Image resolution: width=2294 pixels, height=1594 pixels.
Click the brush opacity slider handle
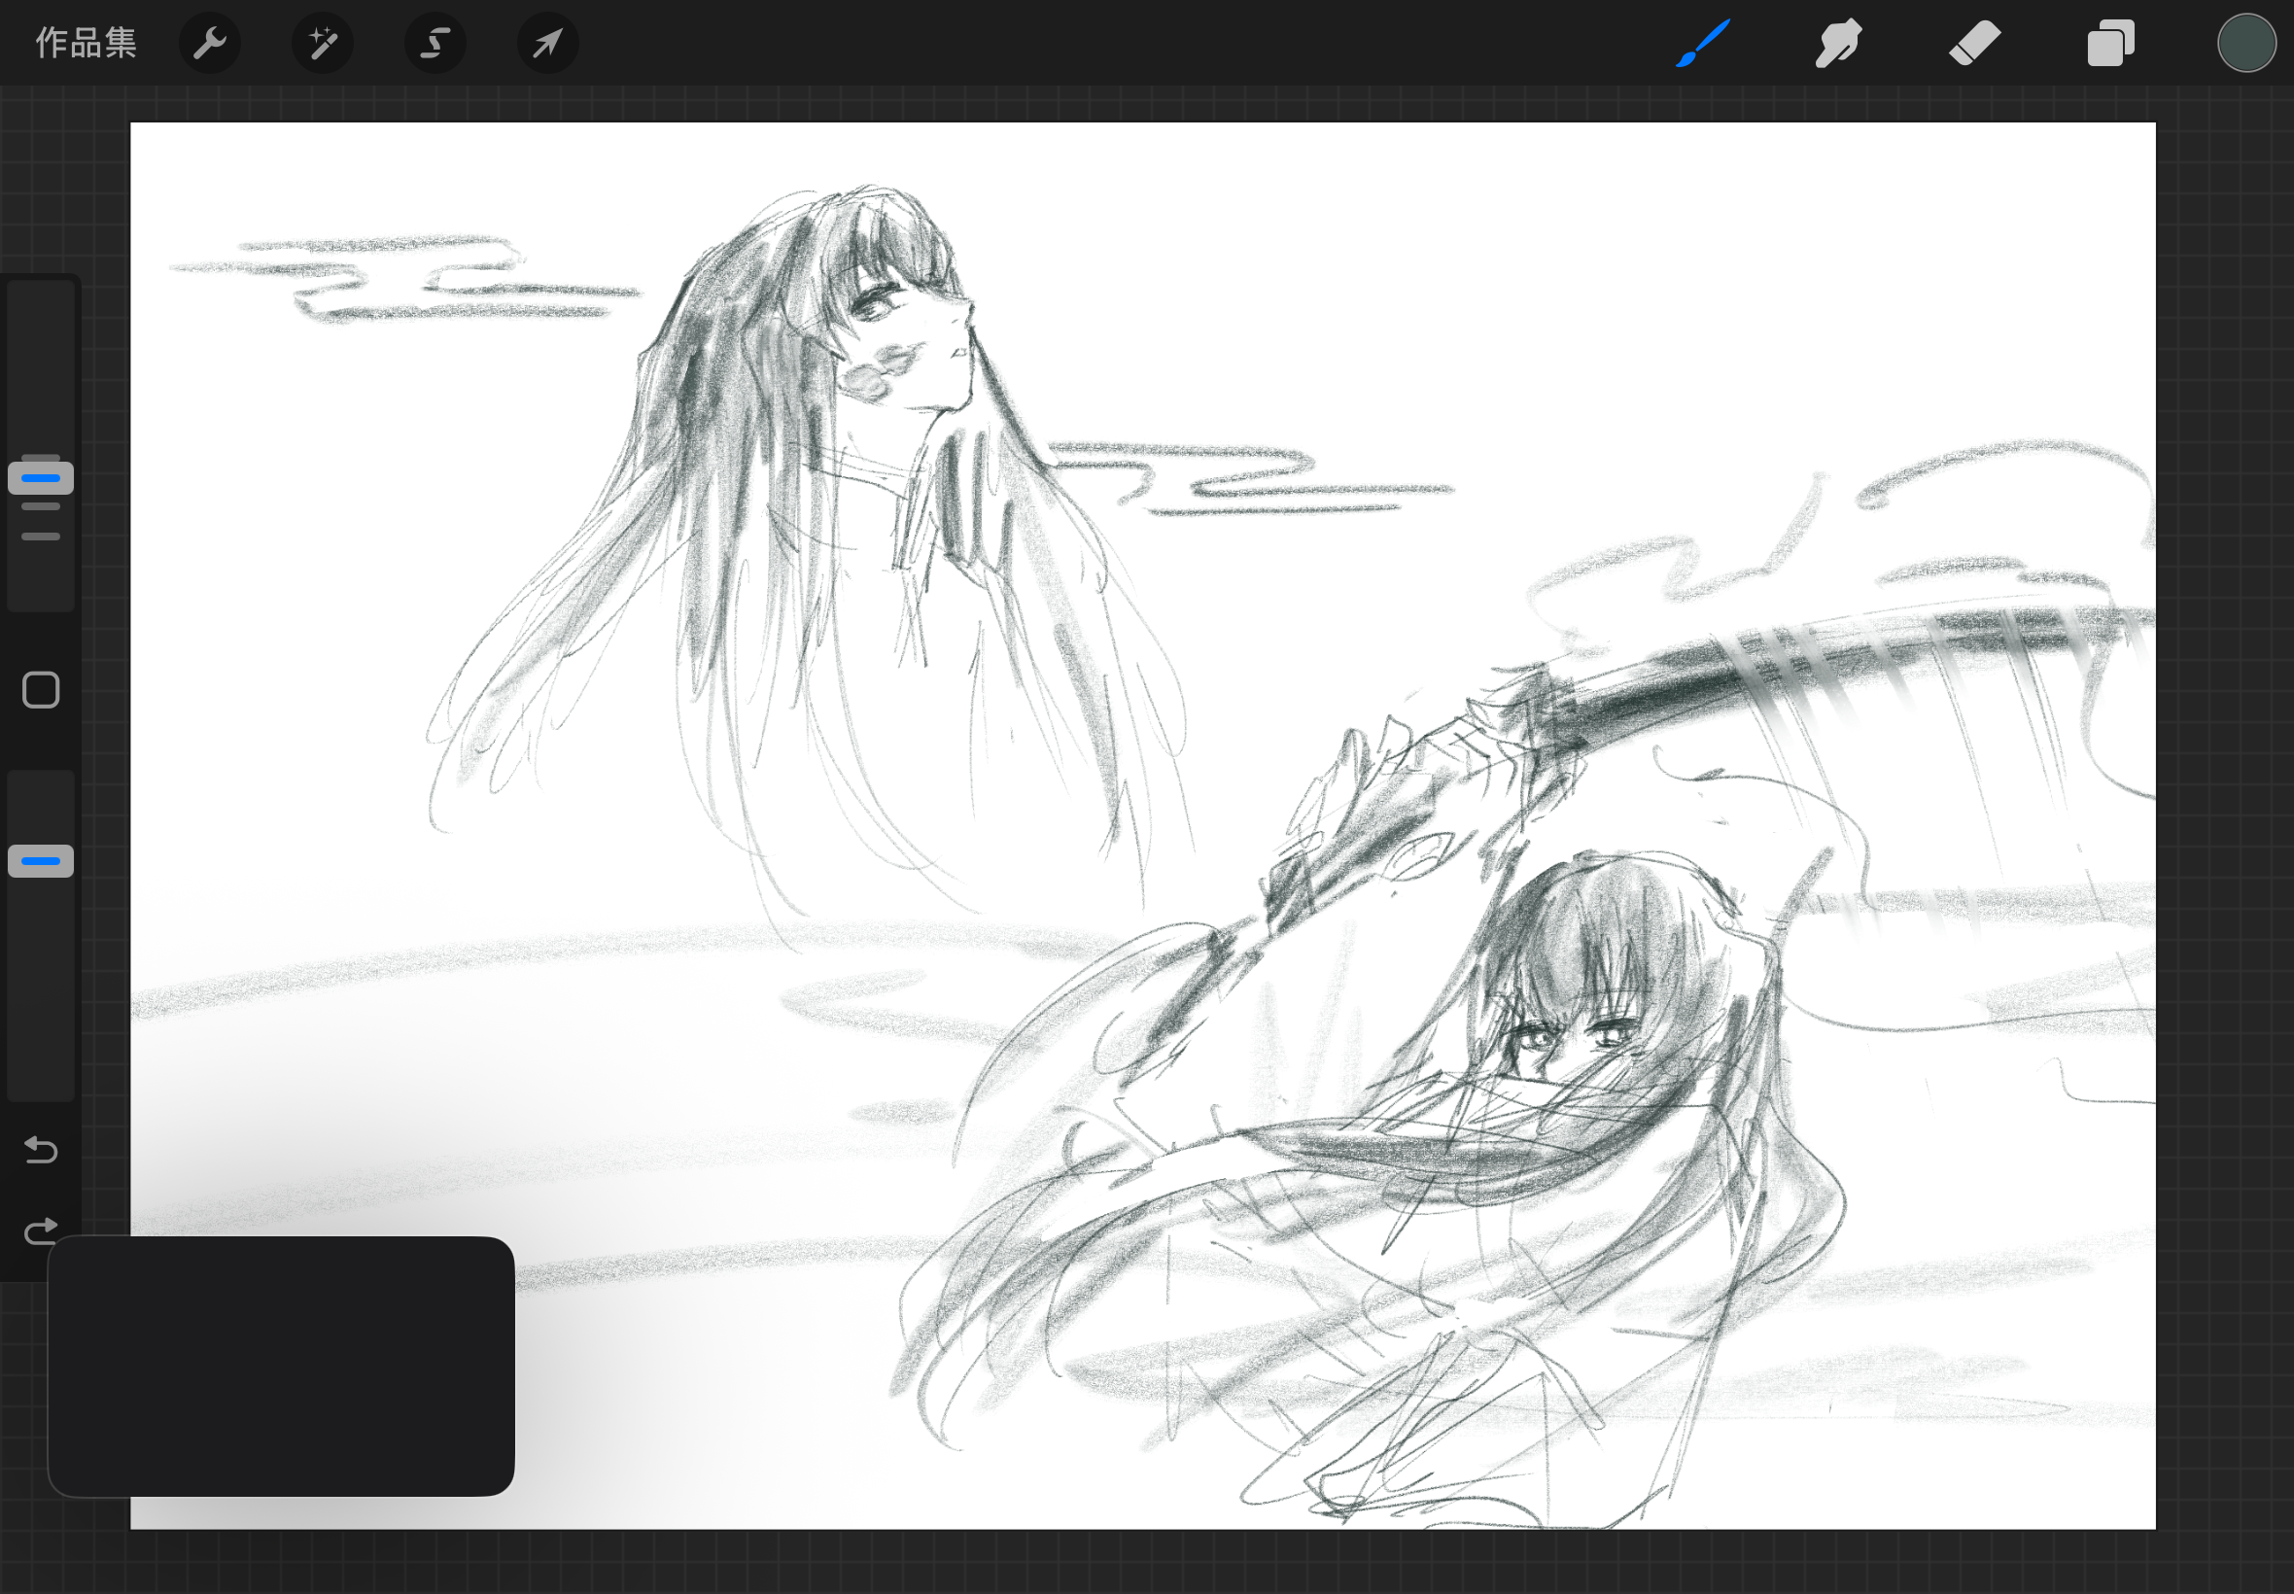pos(41,861)
